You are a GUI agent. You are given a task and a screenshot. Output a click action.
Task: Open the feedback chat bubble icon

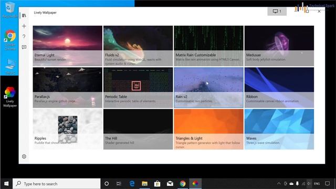24,47
